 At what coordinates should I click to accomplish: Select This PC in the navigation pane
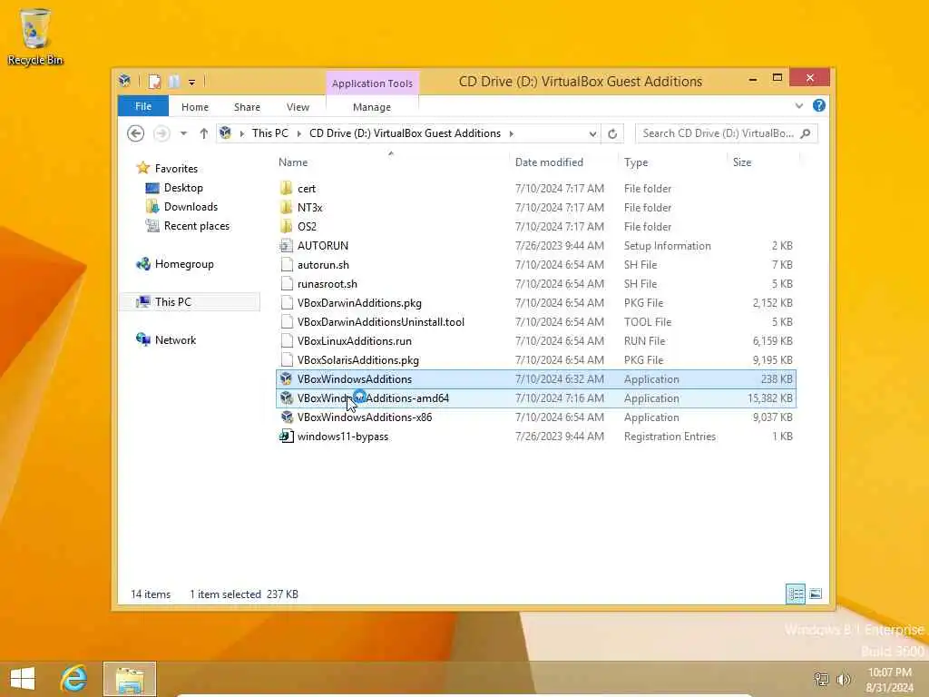pos(173,302)
